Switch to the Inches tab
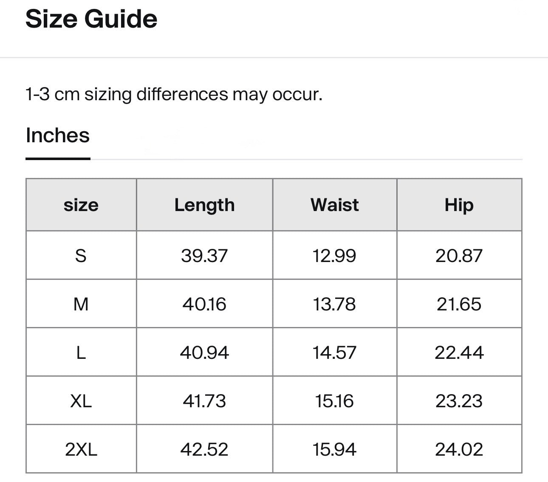The height and width of the screenshot is (482, 548). click(x=57, y=135)
